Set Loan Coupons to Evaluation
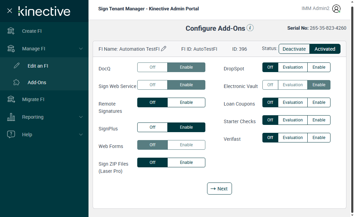 coord(292,102)
